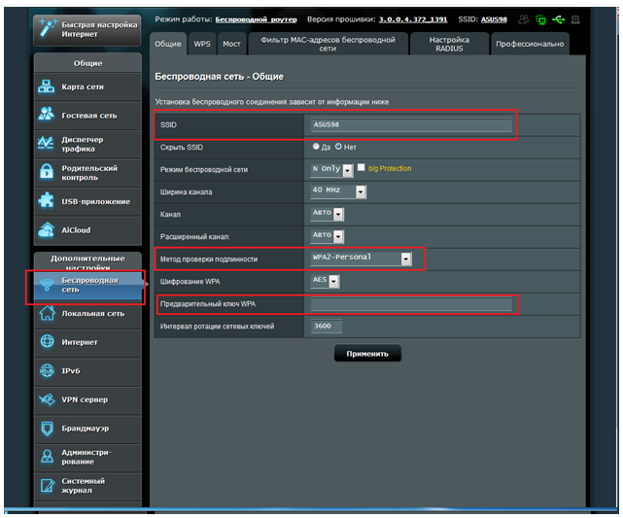Open Quick Internet Setup wand icon

48,28
